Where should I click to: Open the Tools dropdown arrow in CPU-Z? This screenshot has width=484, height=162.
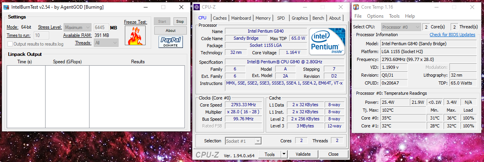coord(284,154)
